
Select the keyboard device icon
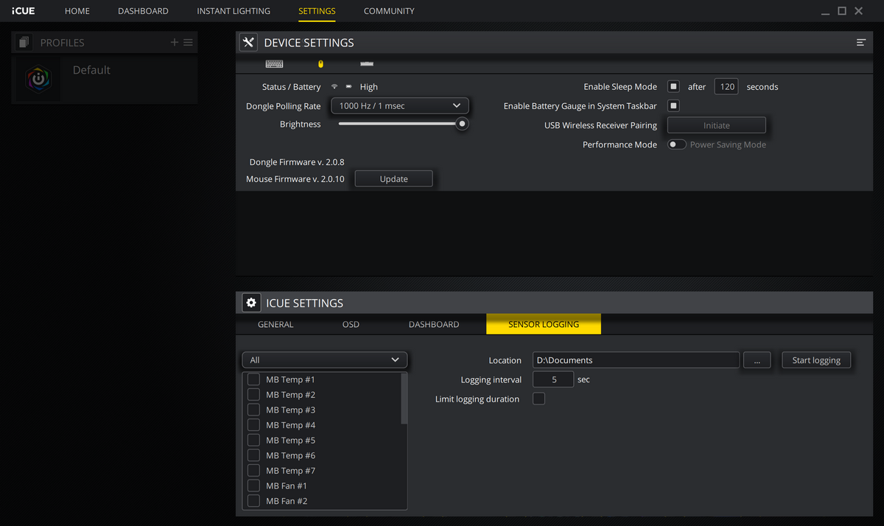pyautogui.click(x=274, y=64)
